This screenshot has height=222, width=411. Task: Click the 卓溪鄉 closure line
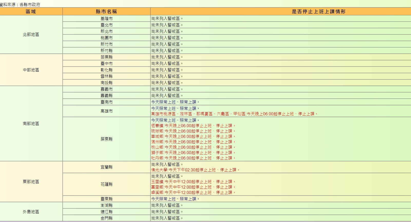[x=193, y=192]
